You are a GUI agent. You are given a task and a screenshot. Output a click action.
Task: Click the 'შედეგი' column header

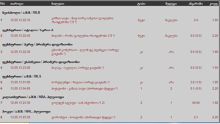[x=171, y=4]
